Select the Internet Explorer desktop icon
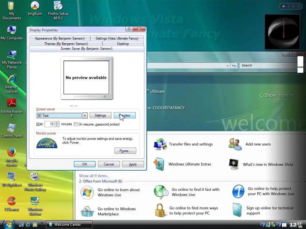 pyautogui.click(x=12, y=84)
